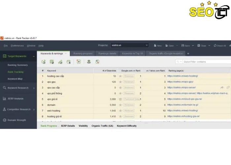The image size is (231, 165).
Task: Click the star icon in vps cao cấp row
Action: coord(120,88)
